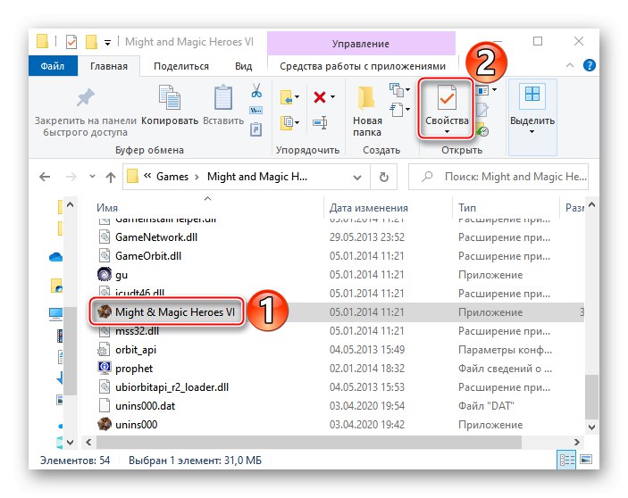
Task: Open the Help question mark icon
Action: (590, 65)
